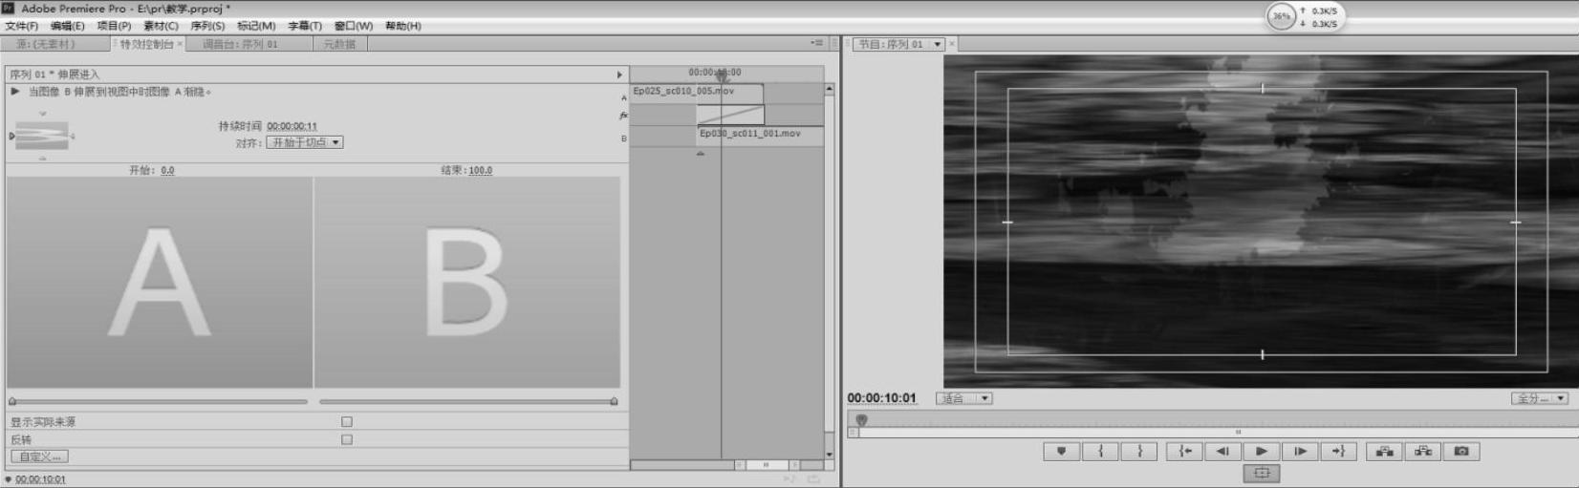Switch to the 元数据 tab
This screenshot has height=488, width=1579.
coord(339,44)
